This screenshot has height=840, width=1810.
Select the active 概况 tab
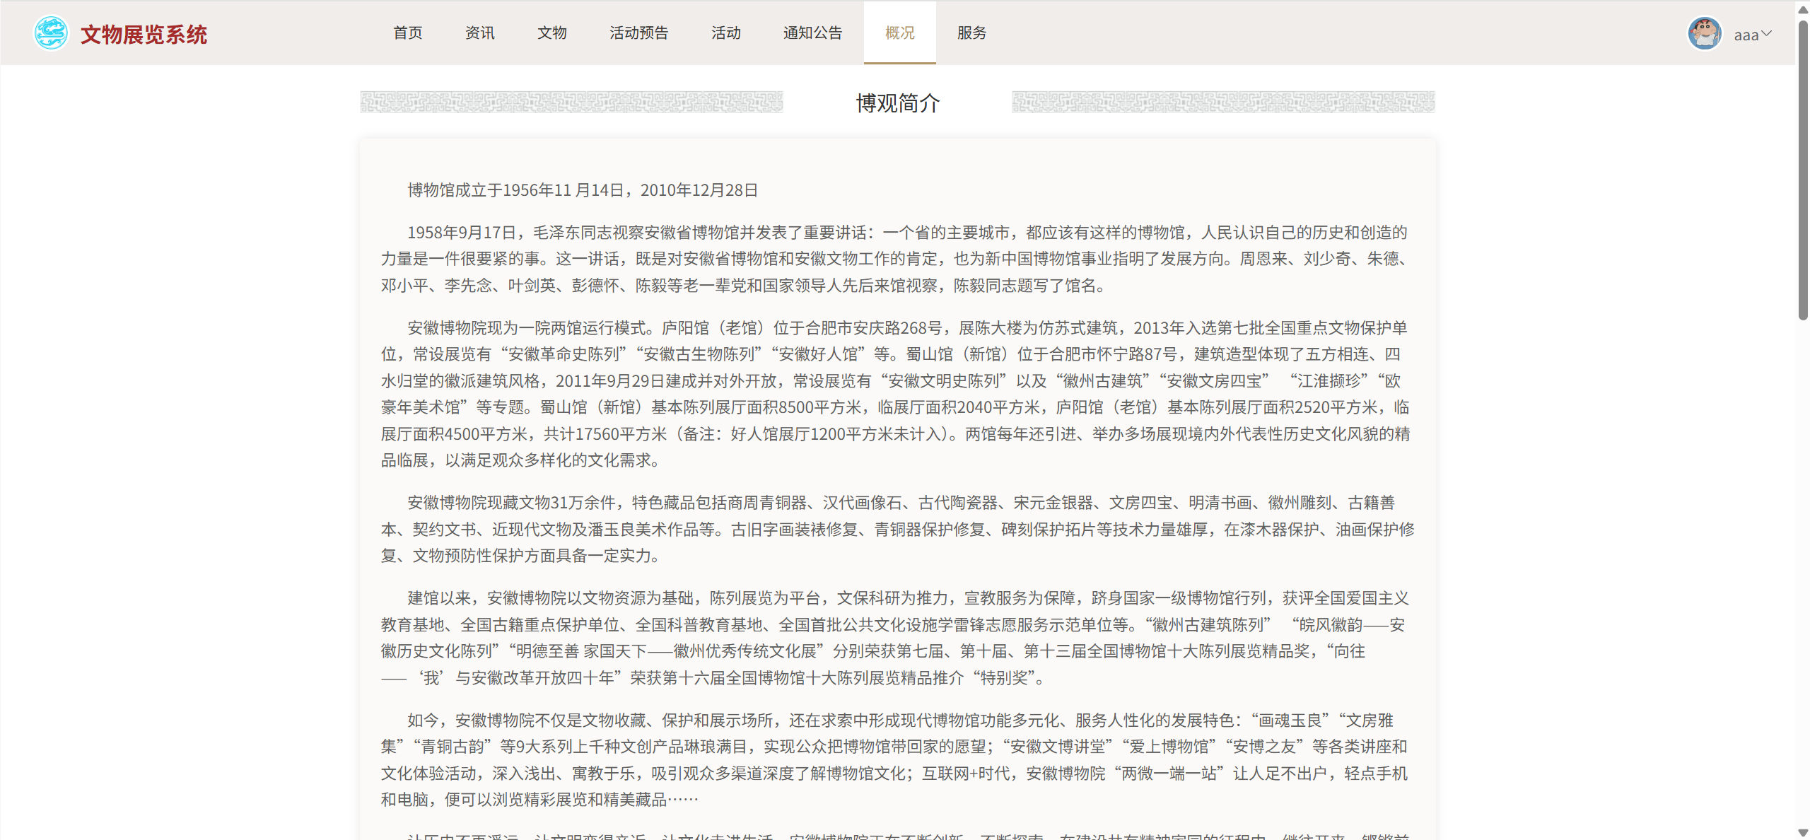(899, 33)
